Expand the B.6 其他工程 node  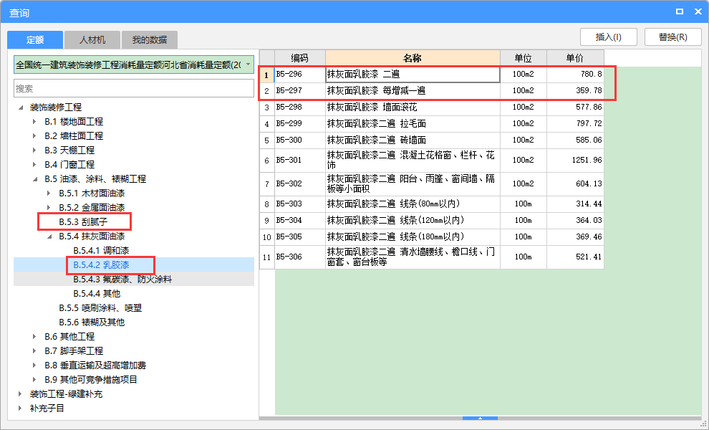tap(35, 337)
